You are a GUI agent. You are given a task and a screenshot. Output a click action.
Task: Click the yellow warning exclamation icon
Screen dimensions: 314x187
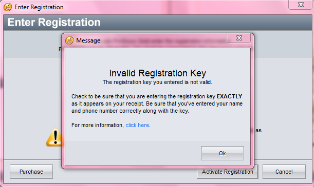(53, 137)
